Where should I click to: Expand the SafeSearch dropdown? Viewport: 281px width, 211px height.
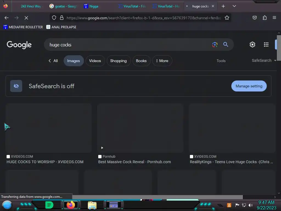(264, 60)
